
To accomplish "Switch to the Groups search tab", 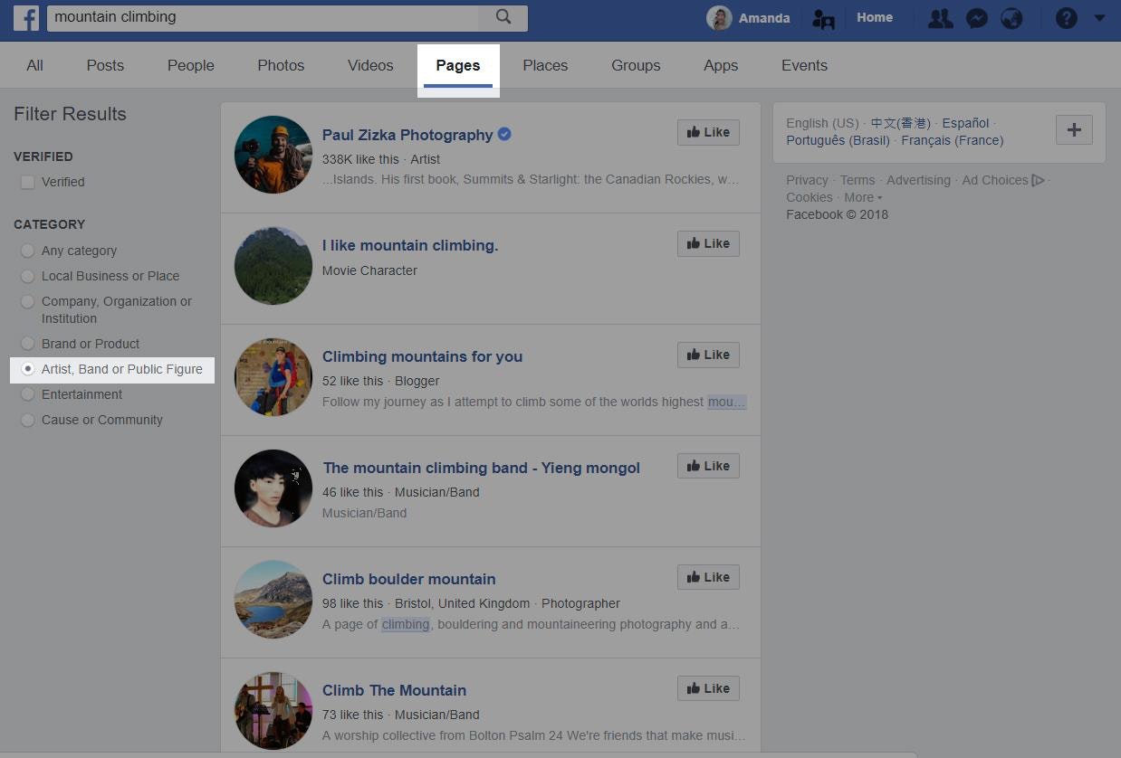I will 635,65.
